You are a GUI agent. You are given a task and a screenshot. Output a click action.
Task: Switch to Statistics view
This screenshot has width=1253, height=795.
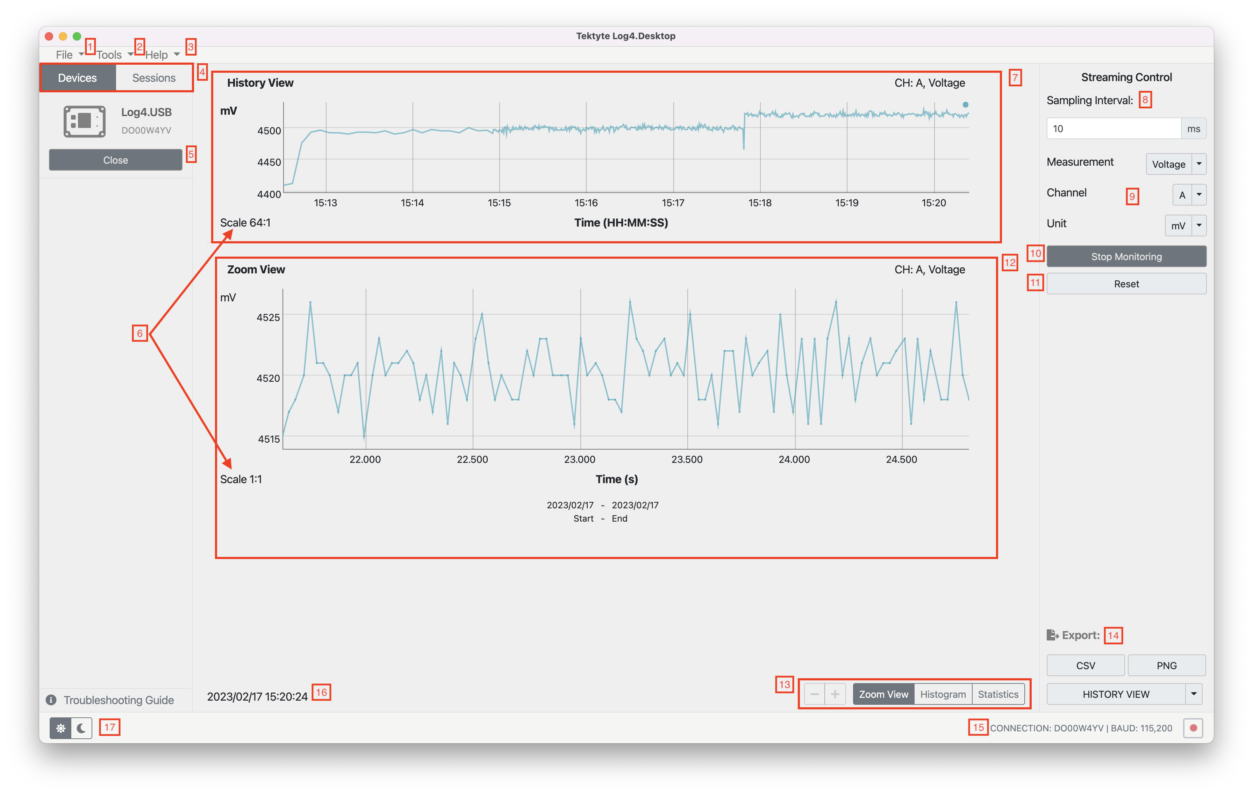click(x=997, y=694)
